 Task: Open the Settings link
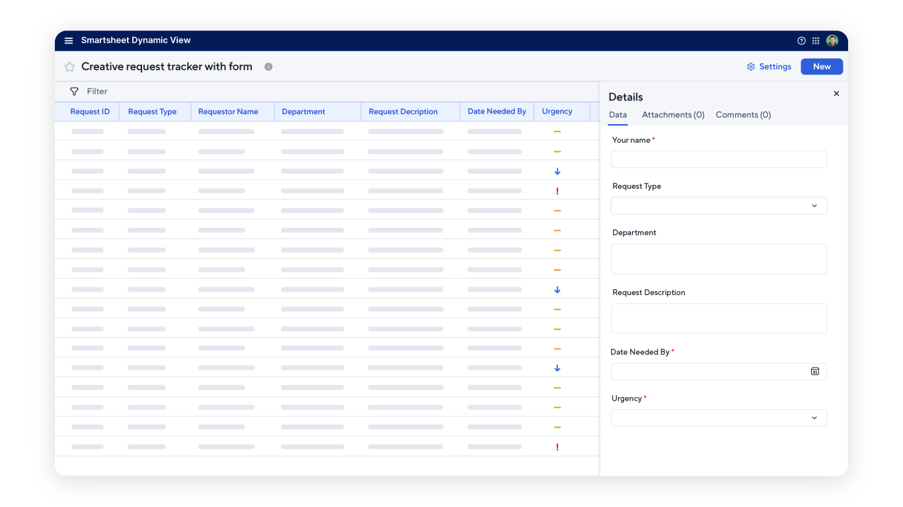(x=769, y=66)
